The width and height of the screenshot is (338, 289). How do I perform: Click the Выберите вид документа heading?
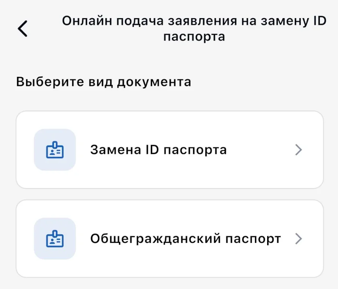click(x=103, y=81)
